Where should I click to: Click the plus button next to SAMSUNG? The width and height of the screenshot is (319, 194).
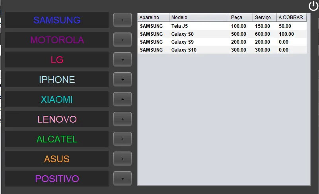[x=123, y=20]
